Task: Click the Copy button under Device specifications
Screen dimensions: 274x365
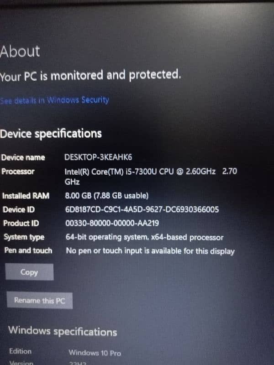Action: (29, 272)
